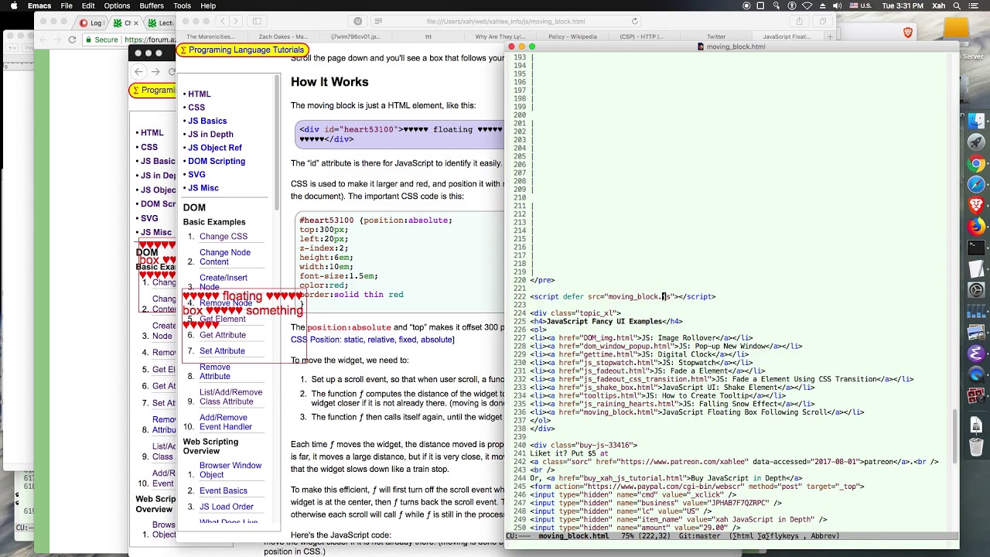Switch to the Zach Oakes tab
The width and height of the screenshot is (990, 557).
[x=283, y=36]
